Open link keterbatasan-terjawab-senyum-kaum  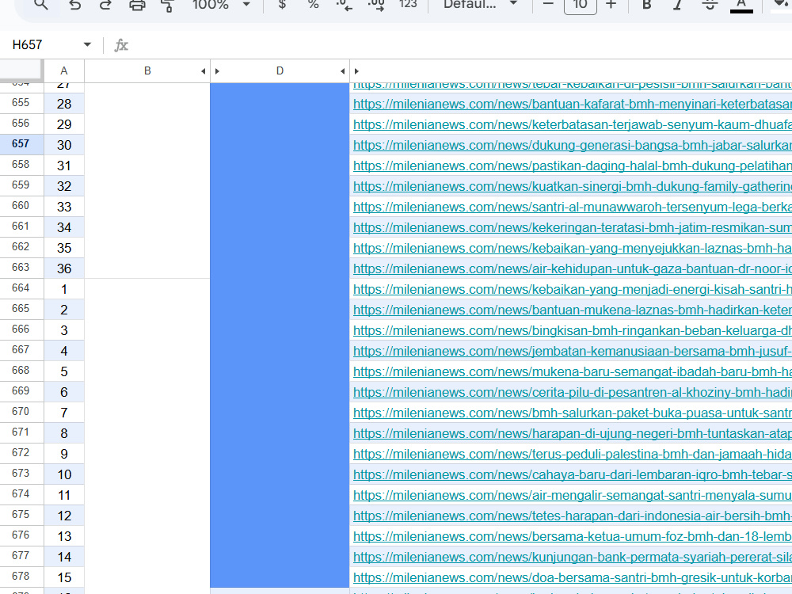pos(573,125)
